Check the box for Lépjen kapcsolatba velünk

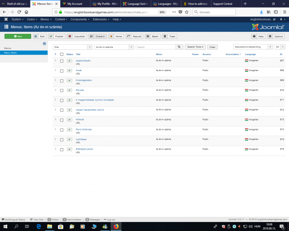click(x=62, y=110)
